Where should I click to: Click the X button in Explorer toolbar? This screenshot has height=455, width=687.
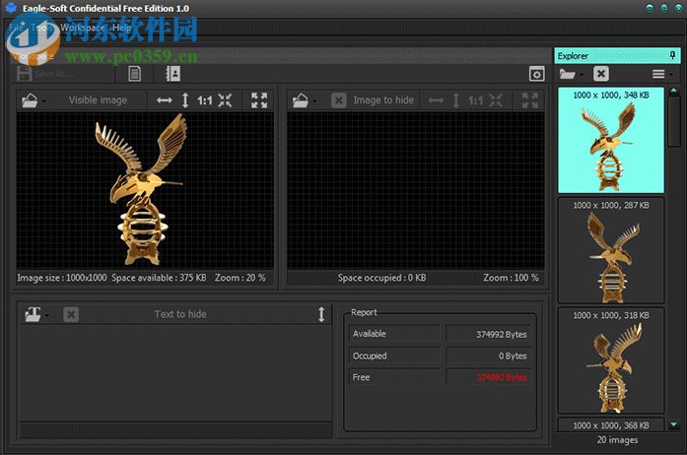point(601,74)
